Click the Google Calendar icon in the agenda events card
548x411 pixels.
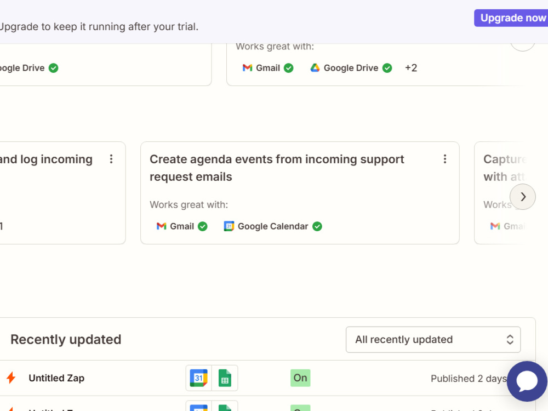[x=229, y=226]
